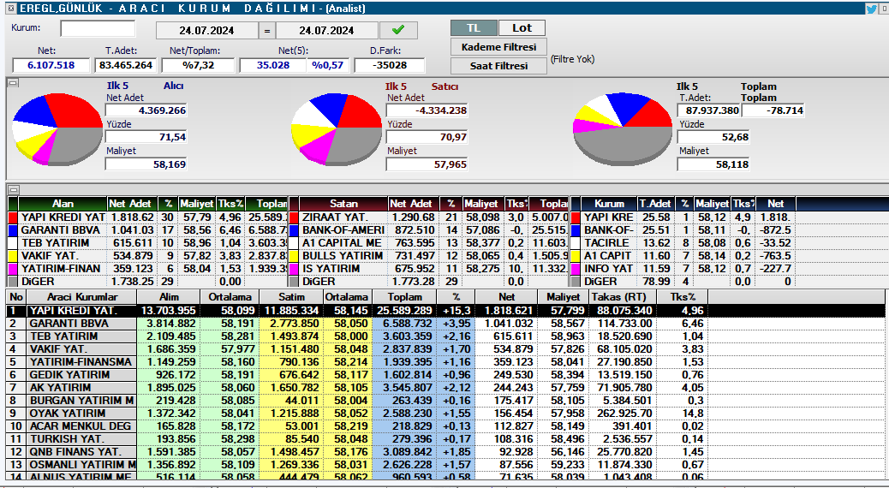This screenshot has width=889, height=488.
Task: Sort by the Satan column header
Action: click(343, 204)
